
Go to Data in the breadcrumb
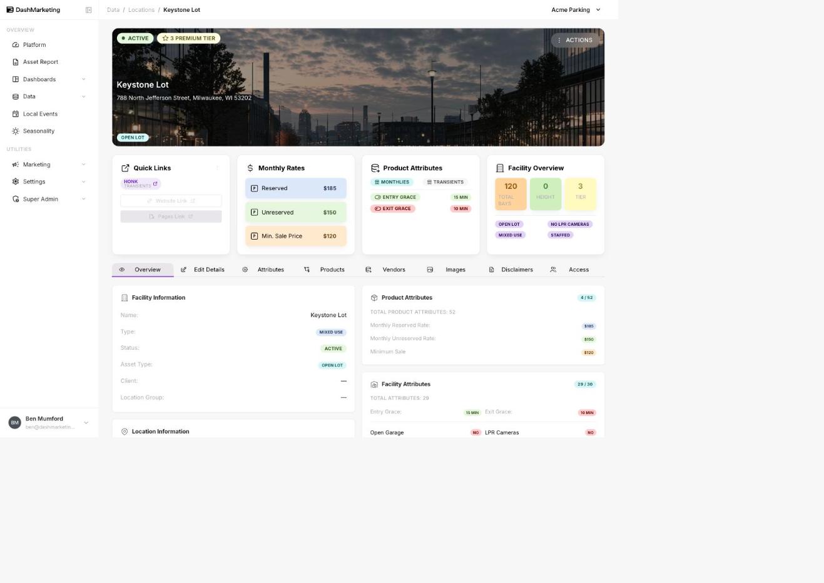tap(113, 10)
